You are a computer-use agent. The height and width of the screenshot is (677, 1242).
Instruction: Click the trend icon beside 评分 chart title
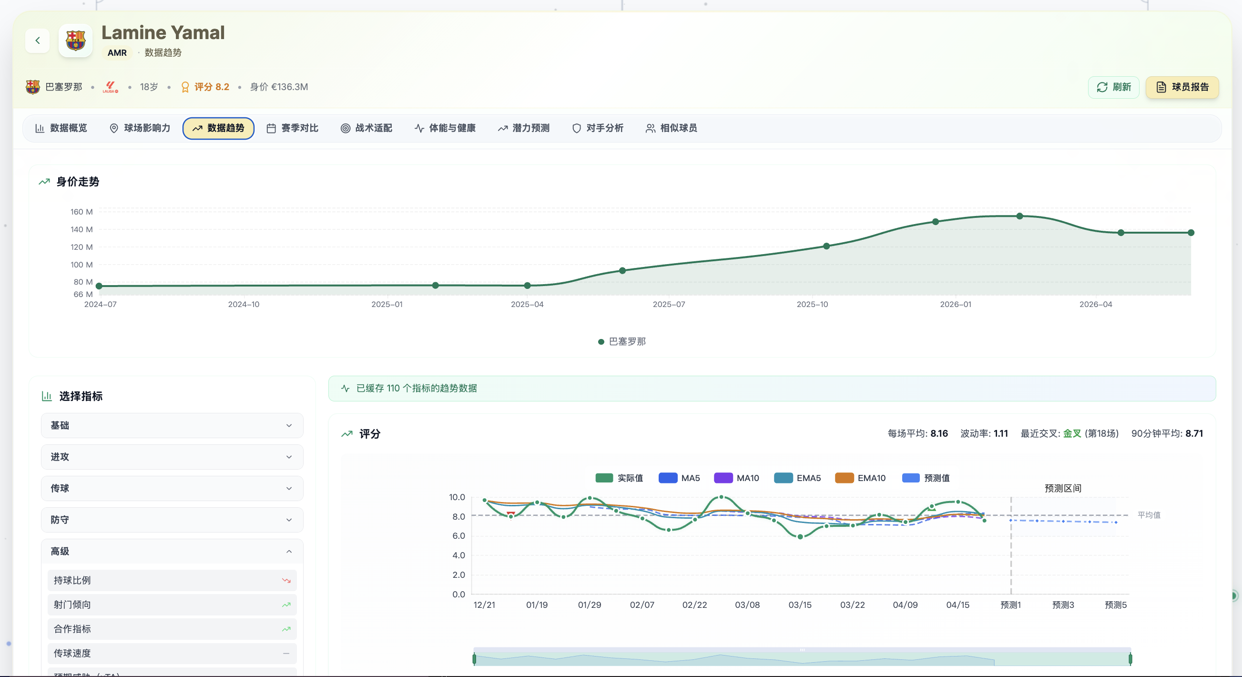click(x=346, y=434)
